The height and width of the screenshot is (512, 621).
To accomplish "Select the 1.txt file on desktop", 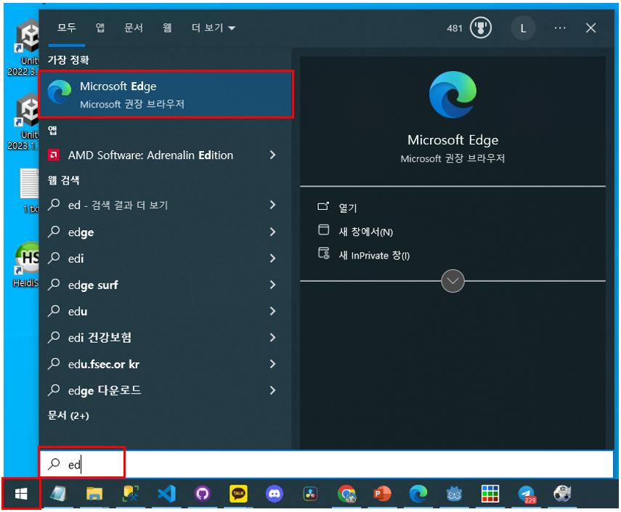I will 30,190.
